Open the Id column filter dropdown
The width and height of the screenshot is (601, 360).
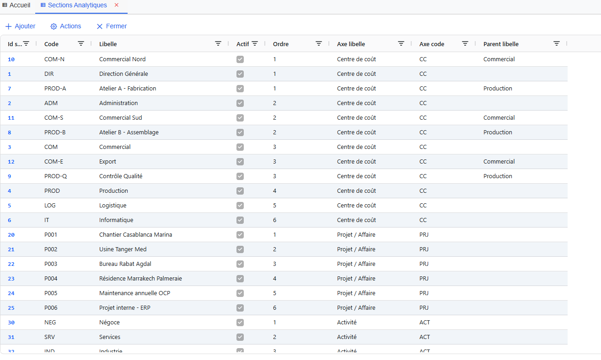click(x=26, y=43)
